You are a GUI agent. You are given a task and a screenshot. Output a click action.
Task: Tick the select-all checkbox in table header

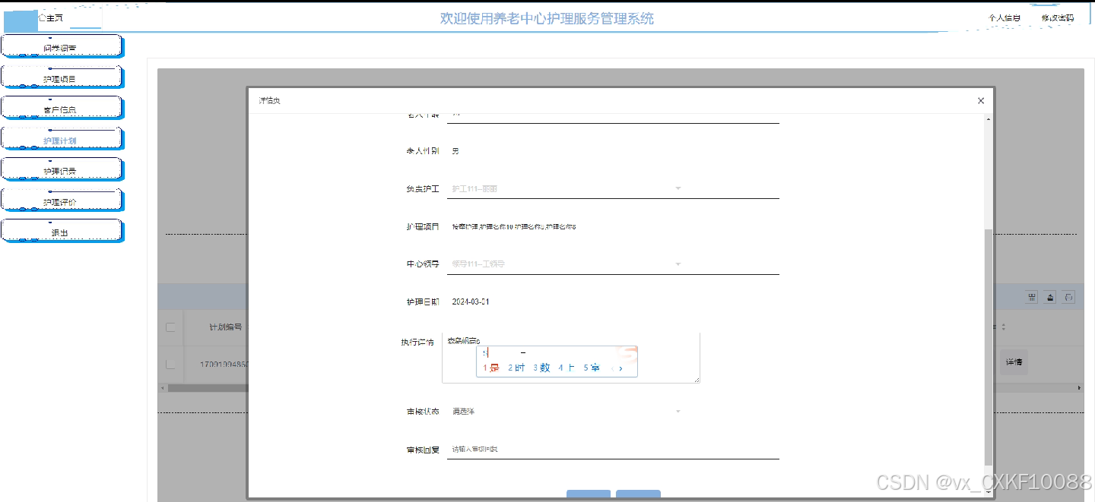pos(170,327)
